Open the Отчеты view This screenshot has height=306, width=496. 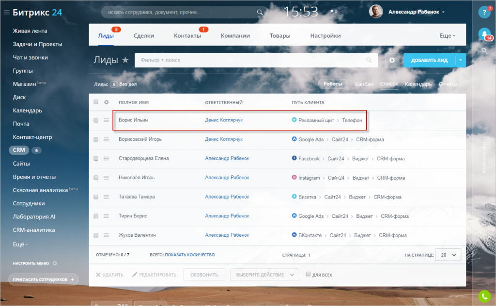[448, 84]
